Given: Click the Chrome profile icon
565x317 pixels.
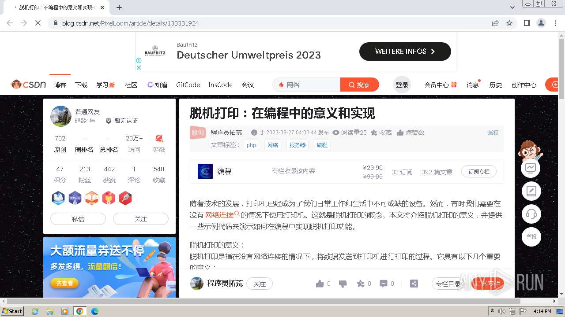Looking at the screenshot, I should (541, 23).
